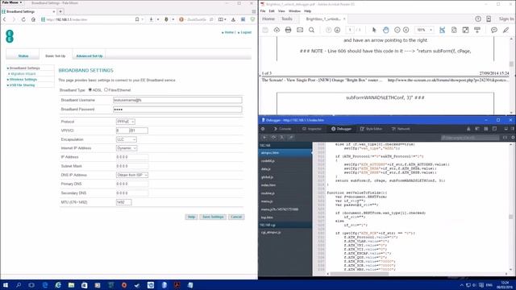
Task: Click the Acrobat zoom out minus icon
Action: pyautogui.click(x=397, y=30)
